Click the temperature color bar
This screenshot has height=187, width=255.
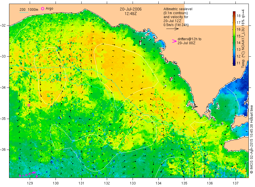234,39
